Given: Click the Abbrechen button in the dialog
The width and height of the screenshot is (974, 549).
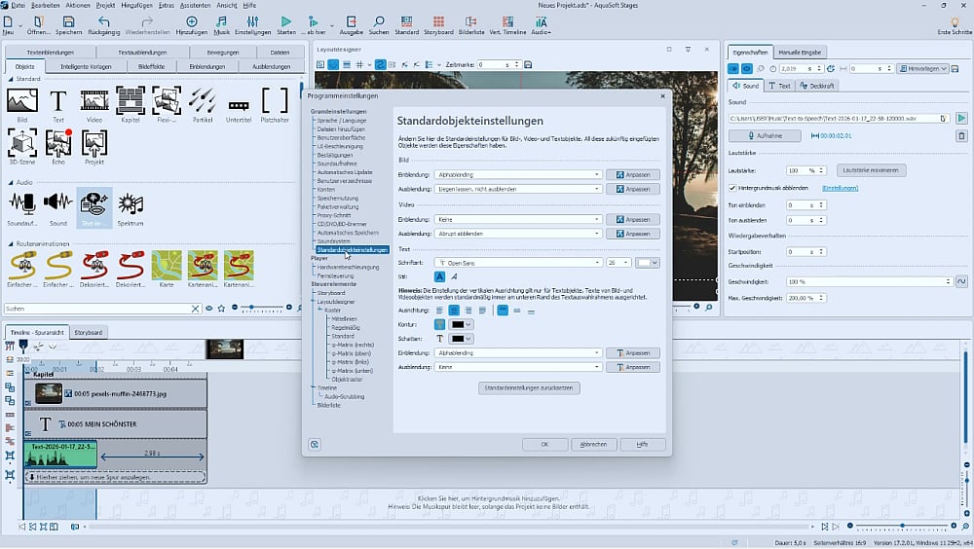Looking at the screenshot, I should (x=593, y=444).
